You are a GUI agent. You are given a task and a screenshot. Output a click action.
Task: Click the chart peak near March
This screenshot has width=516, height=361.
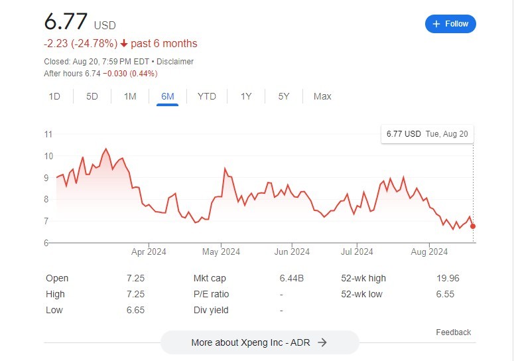point(105,149)
